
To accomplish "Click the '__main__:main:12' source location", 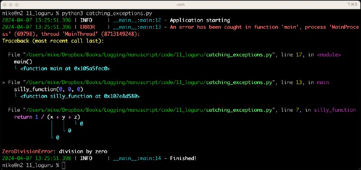I will 137,20.
